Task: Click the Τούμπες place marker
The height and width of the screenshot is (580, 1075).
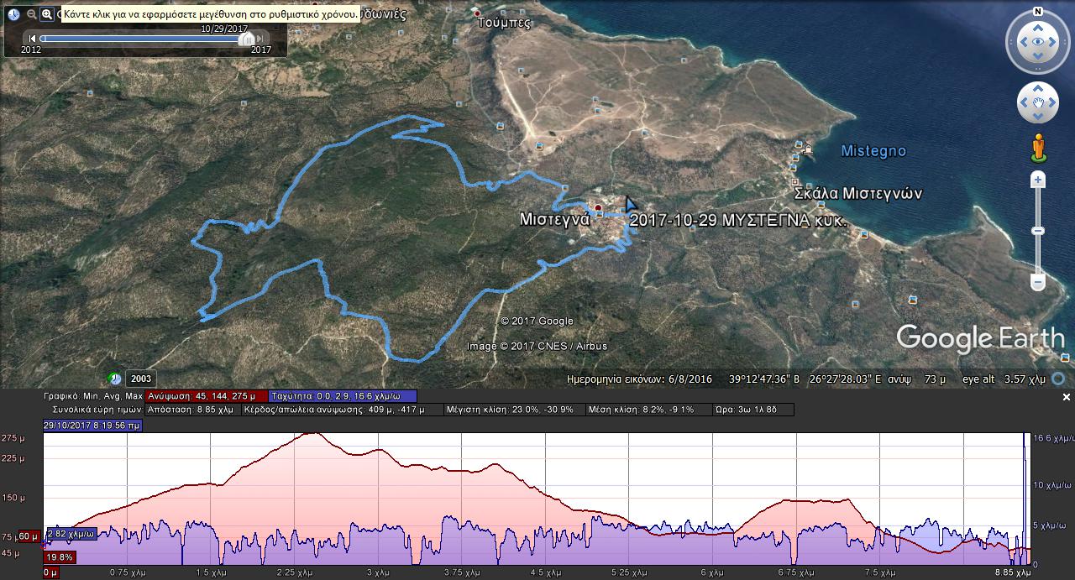Action: 478,13
